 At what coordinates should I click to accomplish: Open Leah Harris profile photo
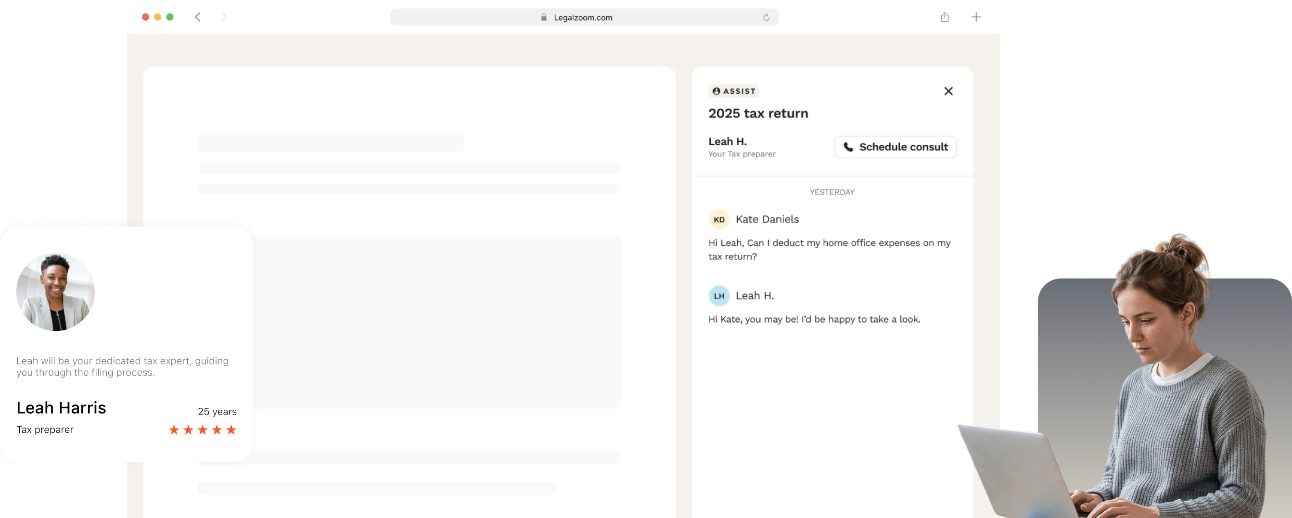tap(56, 292)
